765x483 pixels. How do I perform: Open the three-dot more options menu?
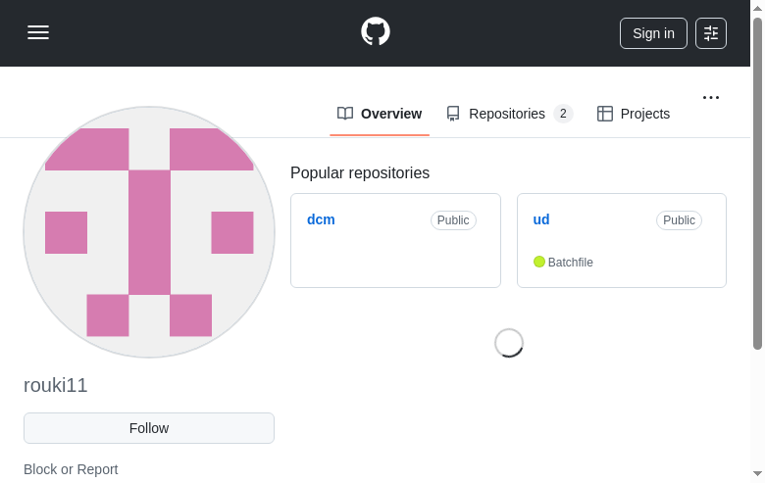[x=711, y=97]
